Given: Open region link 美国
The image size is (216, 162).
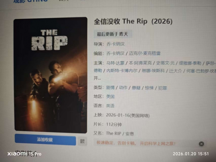Looking at the screenshot, I should pos(110,97).
